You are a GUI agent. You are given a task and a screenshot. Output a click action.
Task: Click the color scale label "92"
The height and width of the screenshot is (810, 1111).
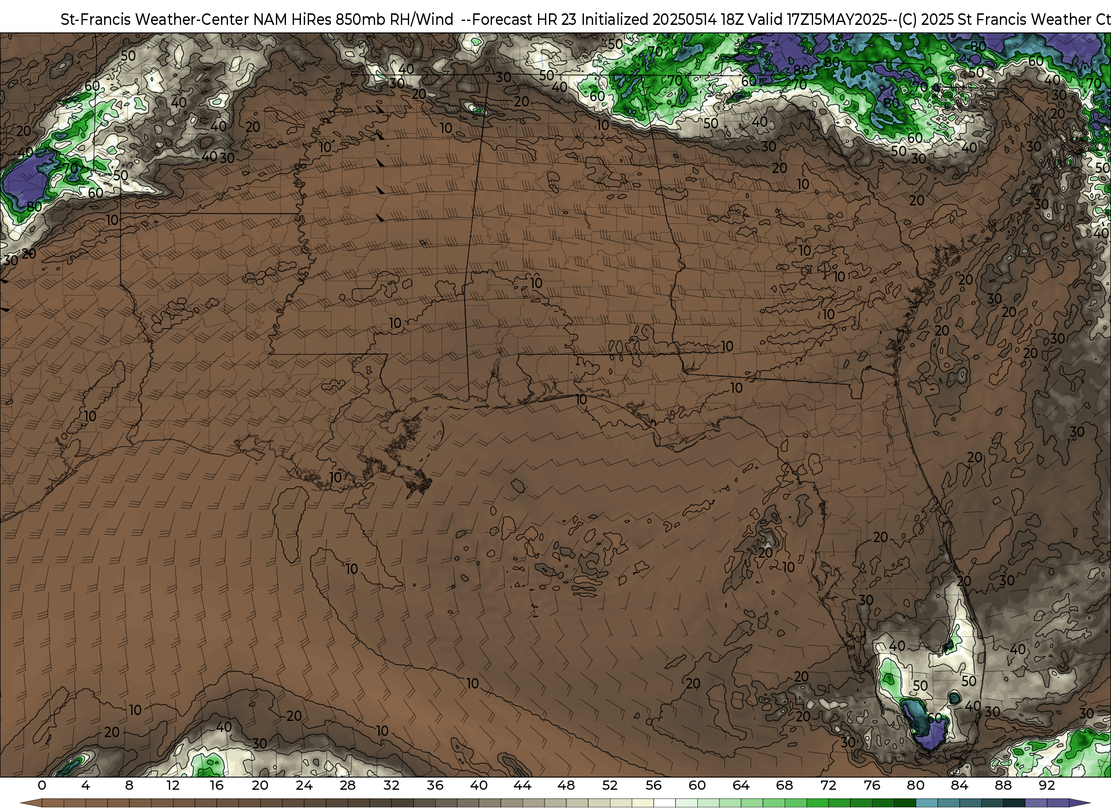coord(1047,785)
